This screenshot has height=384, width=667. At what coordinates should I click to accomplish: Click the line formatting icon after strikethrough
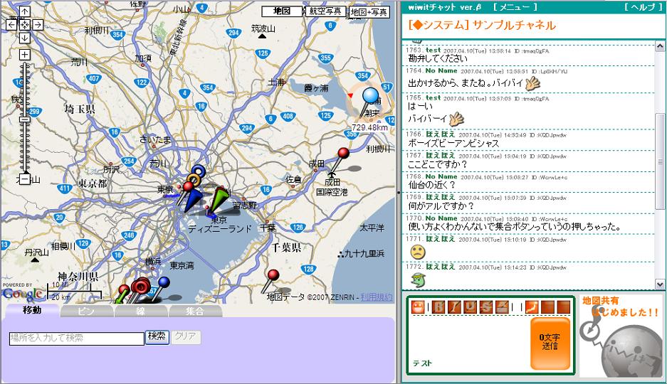tap(502, 307)
